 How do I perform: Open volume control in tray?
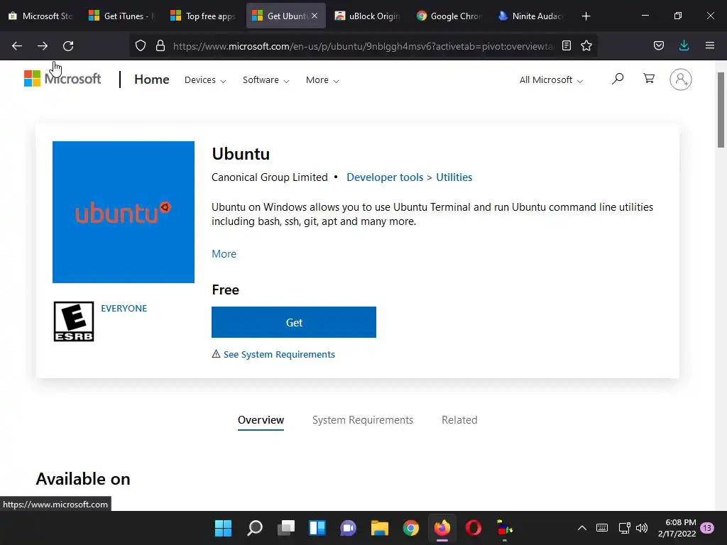[x=642, y=528]
